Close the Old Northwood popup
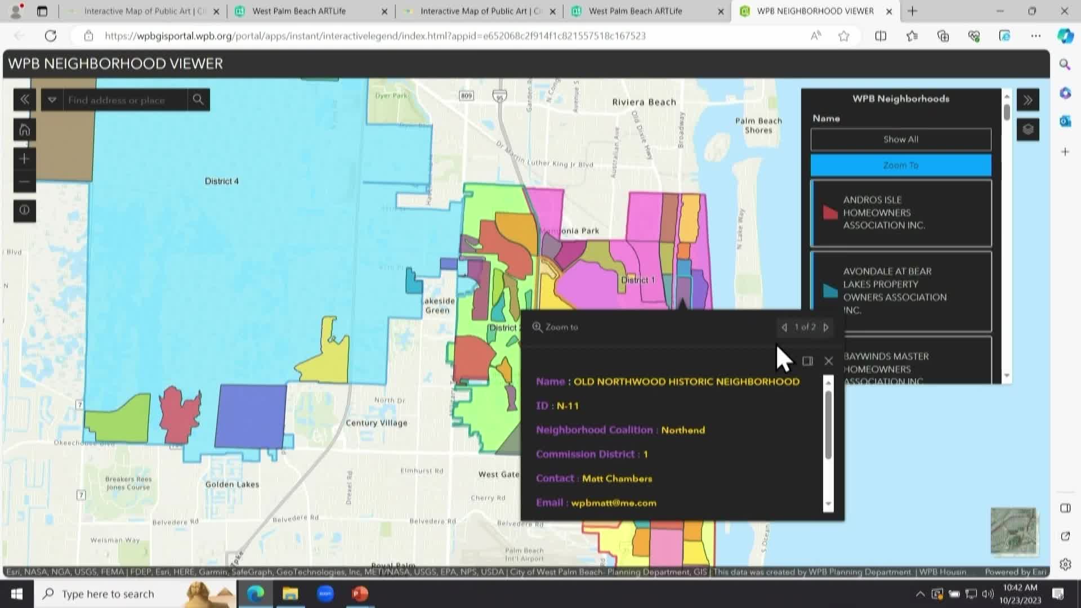 pos(828,361)
